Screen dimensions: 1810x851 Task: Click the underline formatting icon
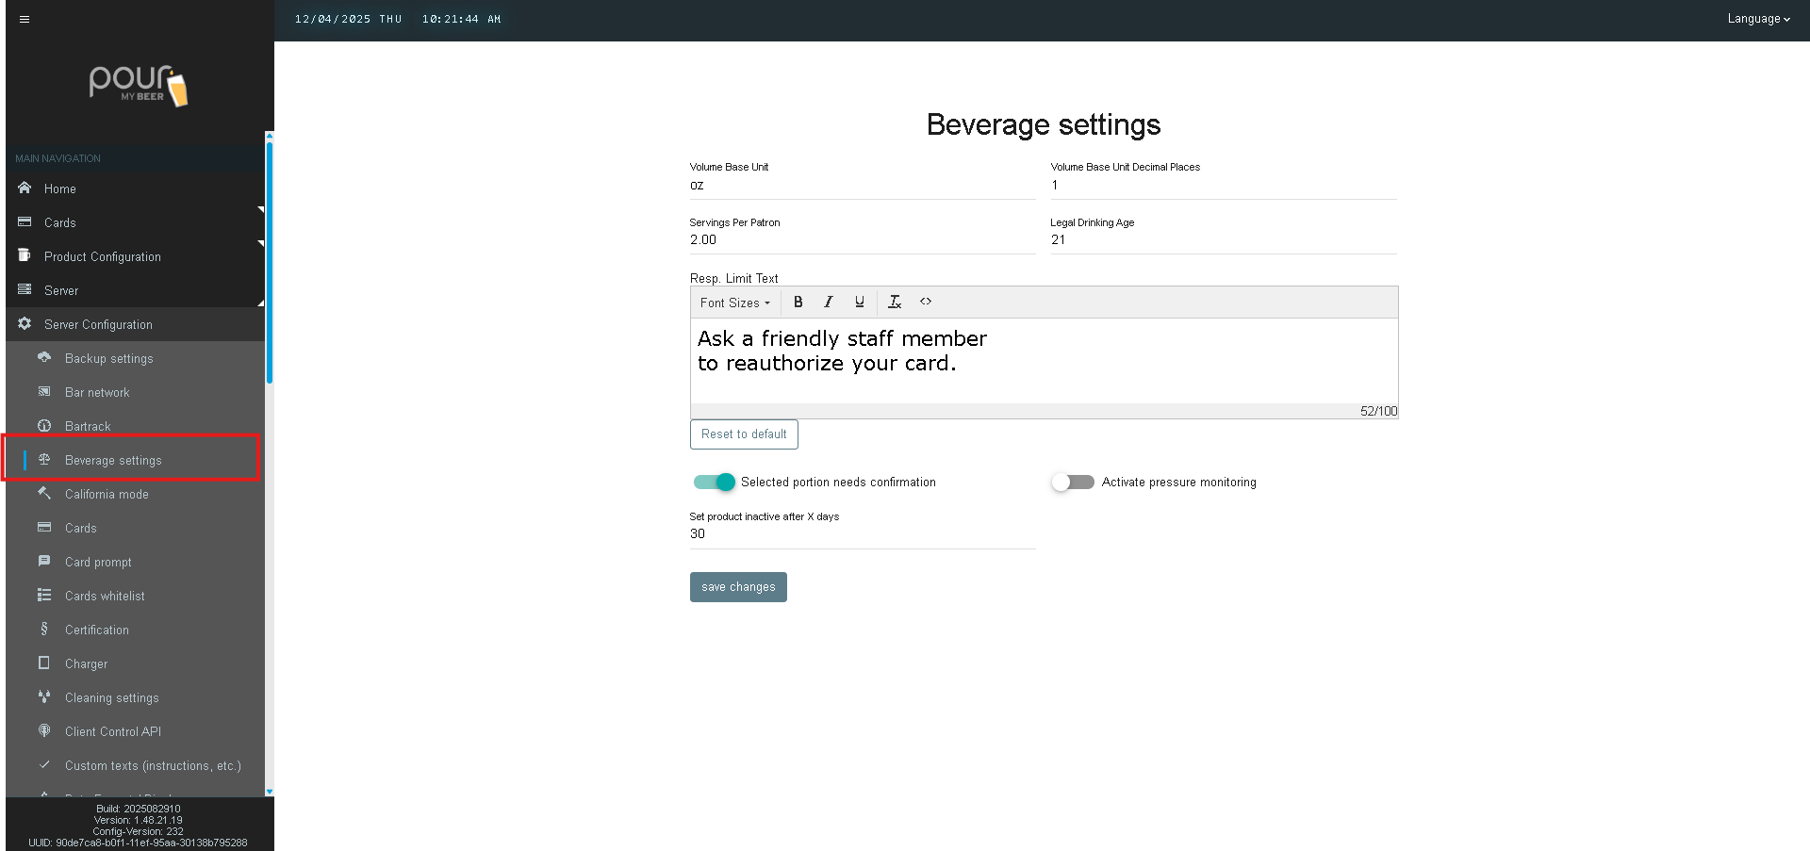[x=859, y=303]
